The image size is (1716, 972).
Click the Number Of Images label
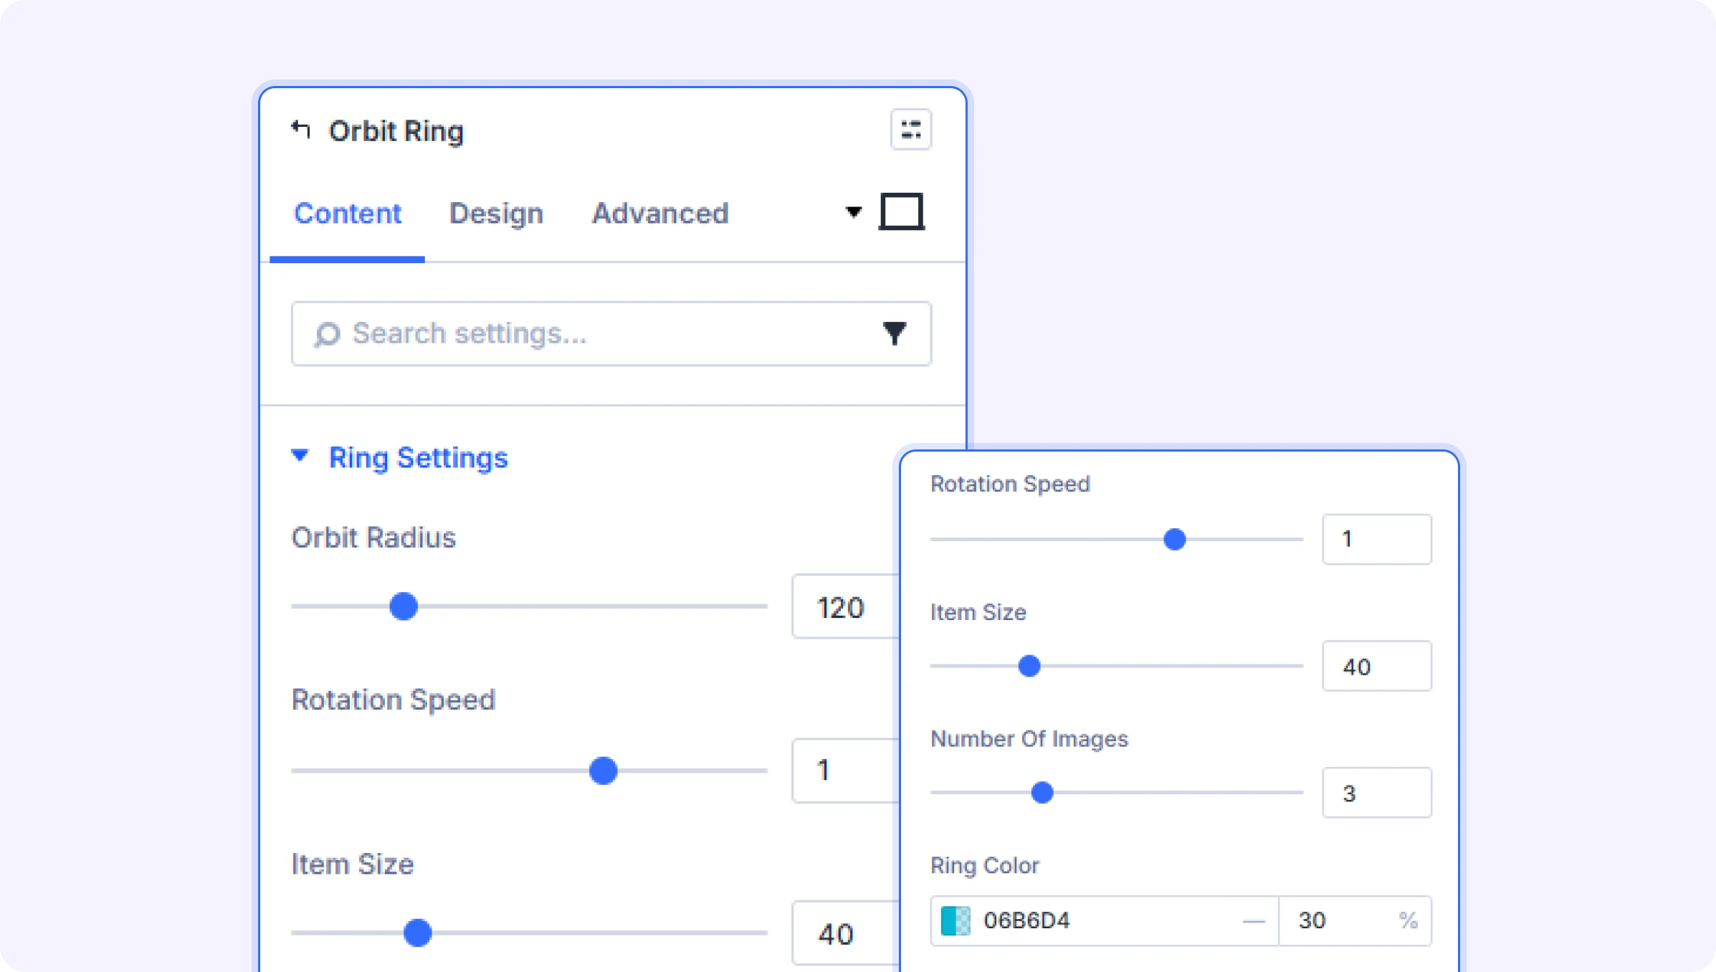pos(1029,739)
